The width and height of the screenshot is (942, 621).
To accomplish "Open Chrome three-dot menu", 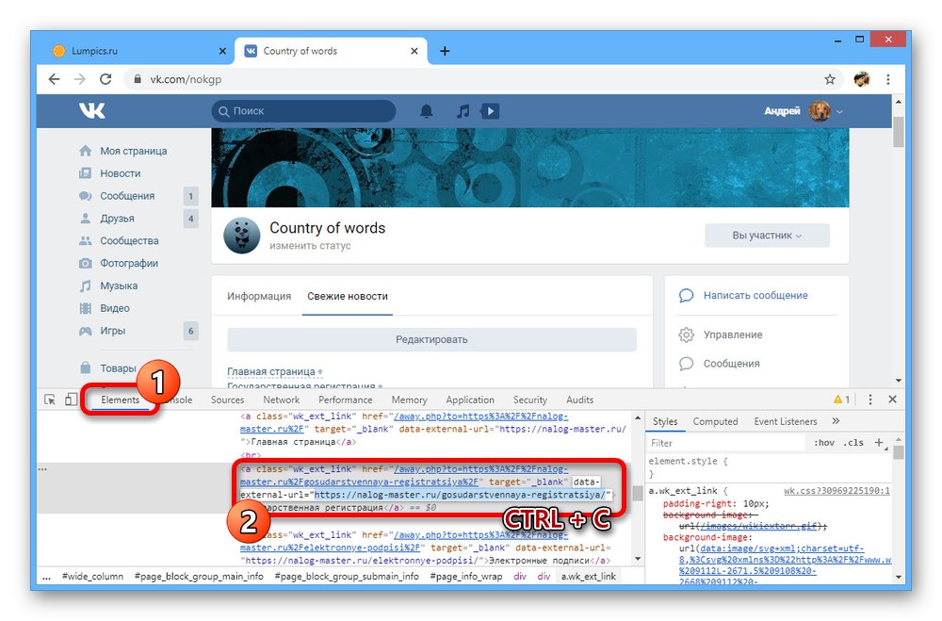I will 888,79.
